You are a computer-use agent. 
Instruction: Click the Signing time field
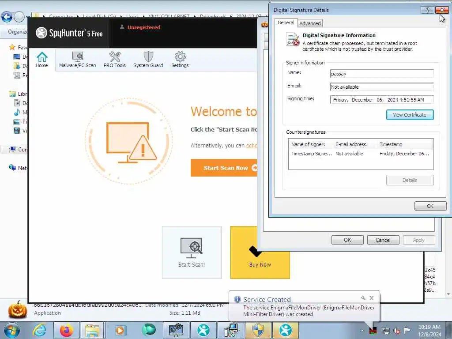click(x=382, y=100)
